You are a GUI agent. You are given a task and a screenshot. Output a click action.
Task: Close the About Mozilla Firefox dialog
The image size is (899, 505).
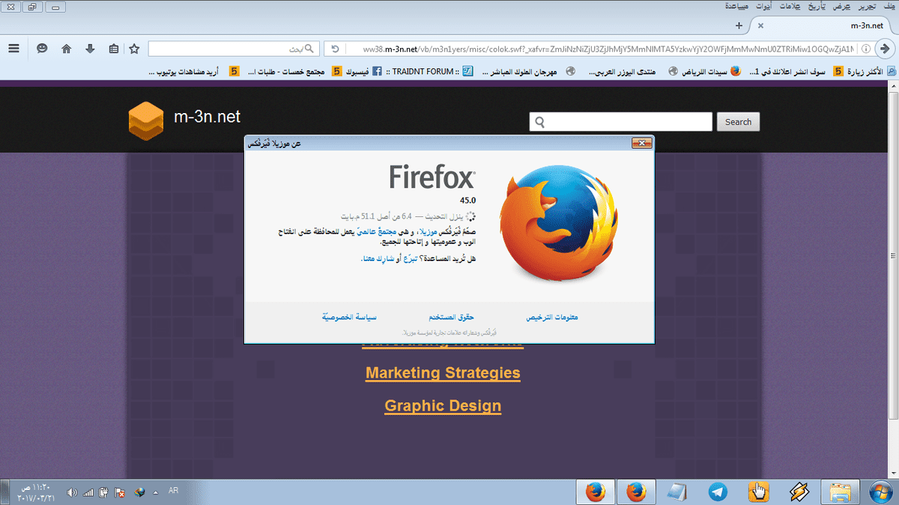pyautogui.click(x=641, y=143)
